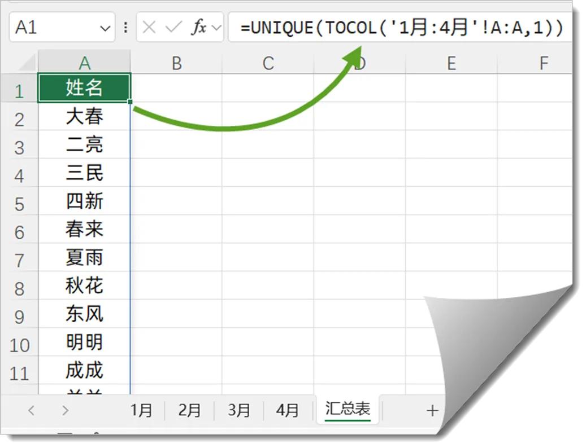Click the formula bar with UNIQUE formula
586x448 pixels.
tap(400, 27)
